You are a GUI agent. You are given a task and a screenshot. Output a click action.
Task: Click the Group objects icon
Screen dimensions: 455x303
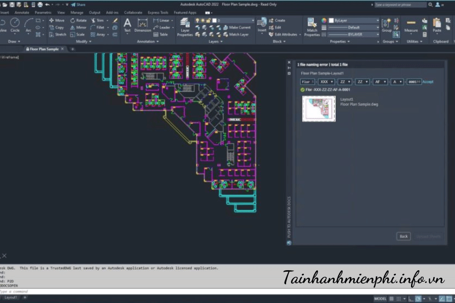pos(387,24)
